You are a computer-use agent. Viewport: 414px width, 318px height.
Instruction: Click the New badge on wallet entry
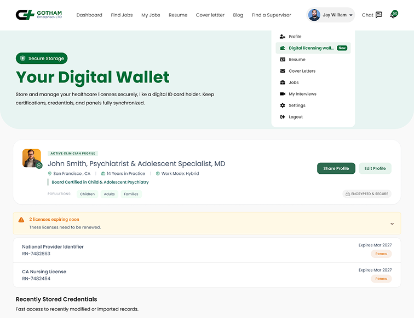pyautogui.click(x=342, y=48)
